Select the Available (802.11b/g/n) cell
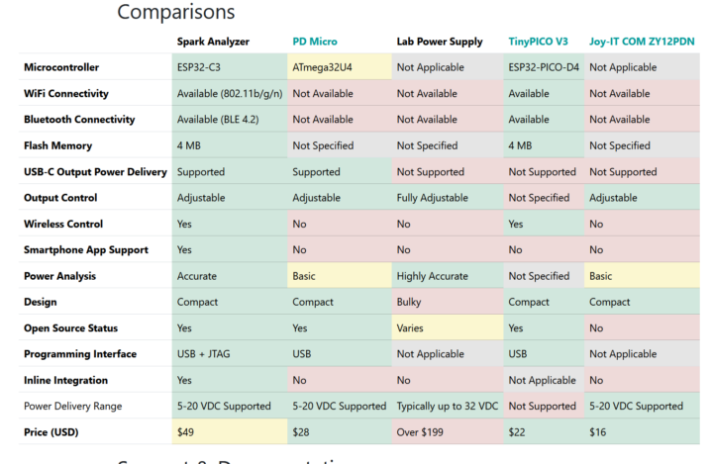The width and height of the screenshot is (713, 464). click(x=230, y=94)
